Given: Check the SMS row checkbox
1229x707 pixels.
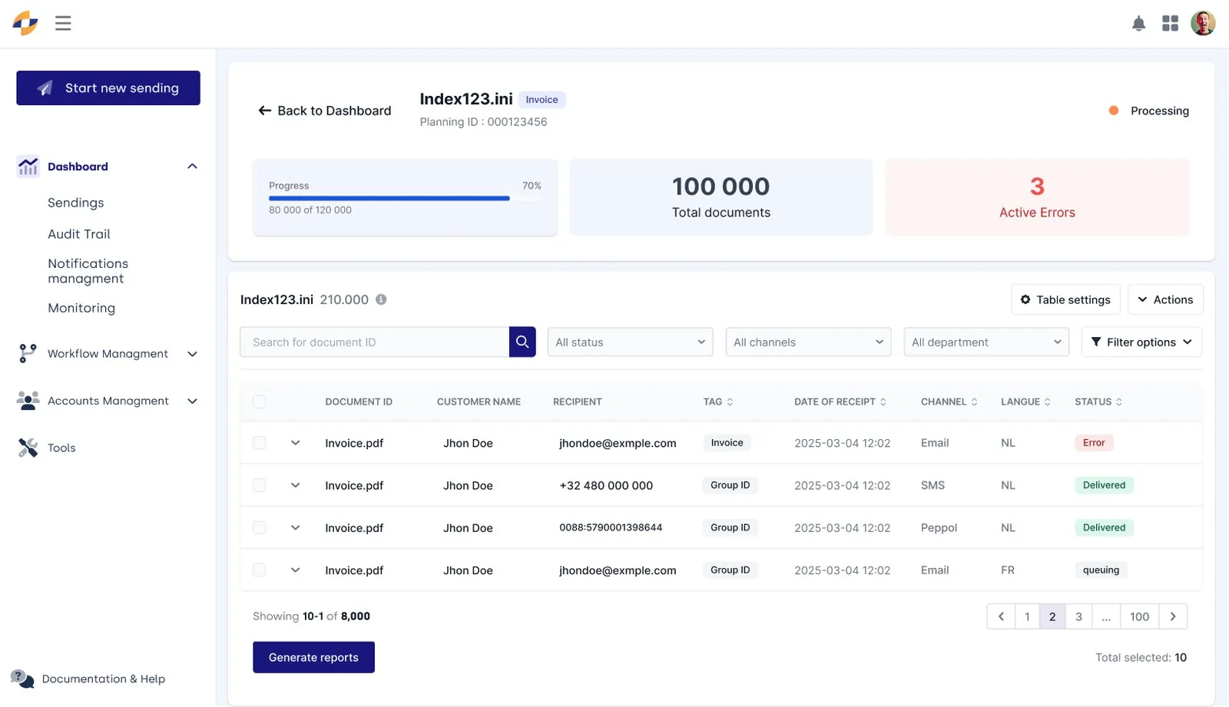Looking at the screenshot, I should 260,485.
